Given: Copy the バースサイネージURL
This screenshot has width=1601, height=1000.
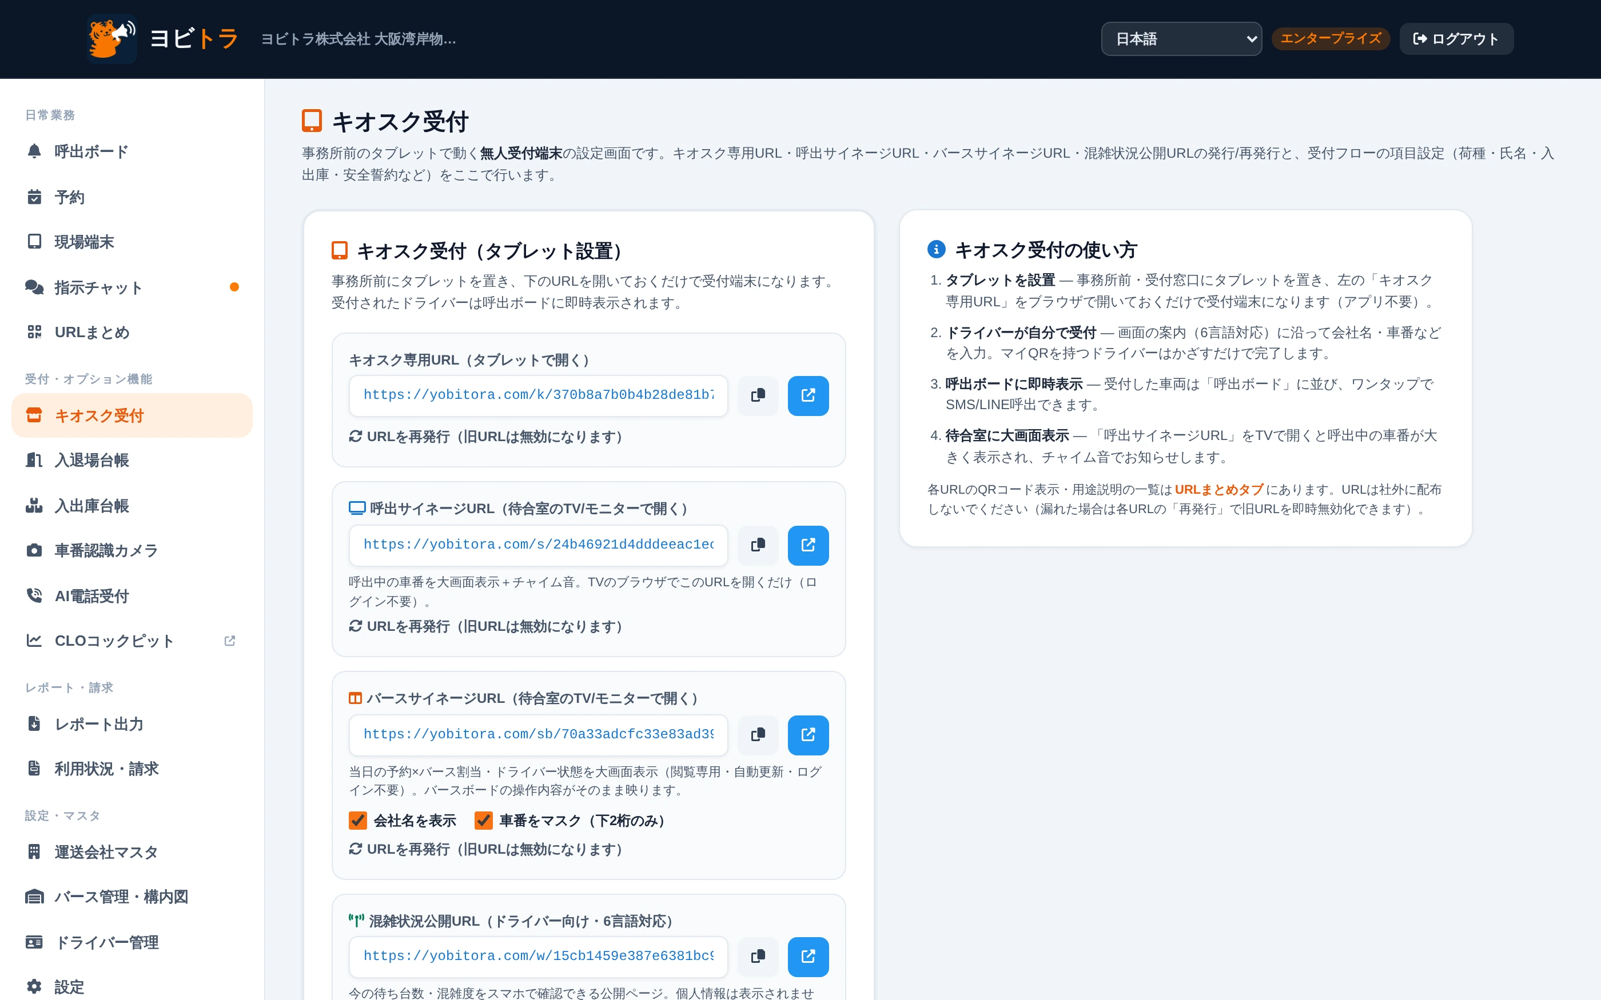Looking at the screenshot, I should (758, 735).
